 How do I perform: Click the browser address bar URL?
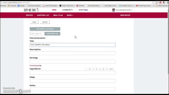pyautogui.click(x=16, y=3)
